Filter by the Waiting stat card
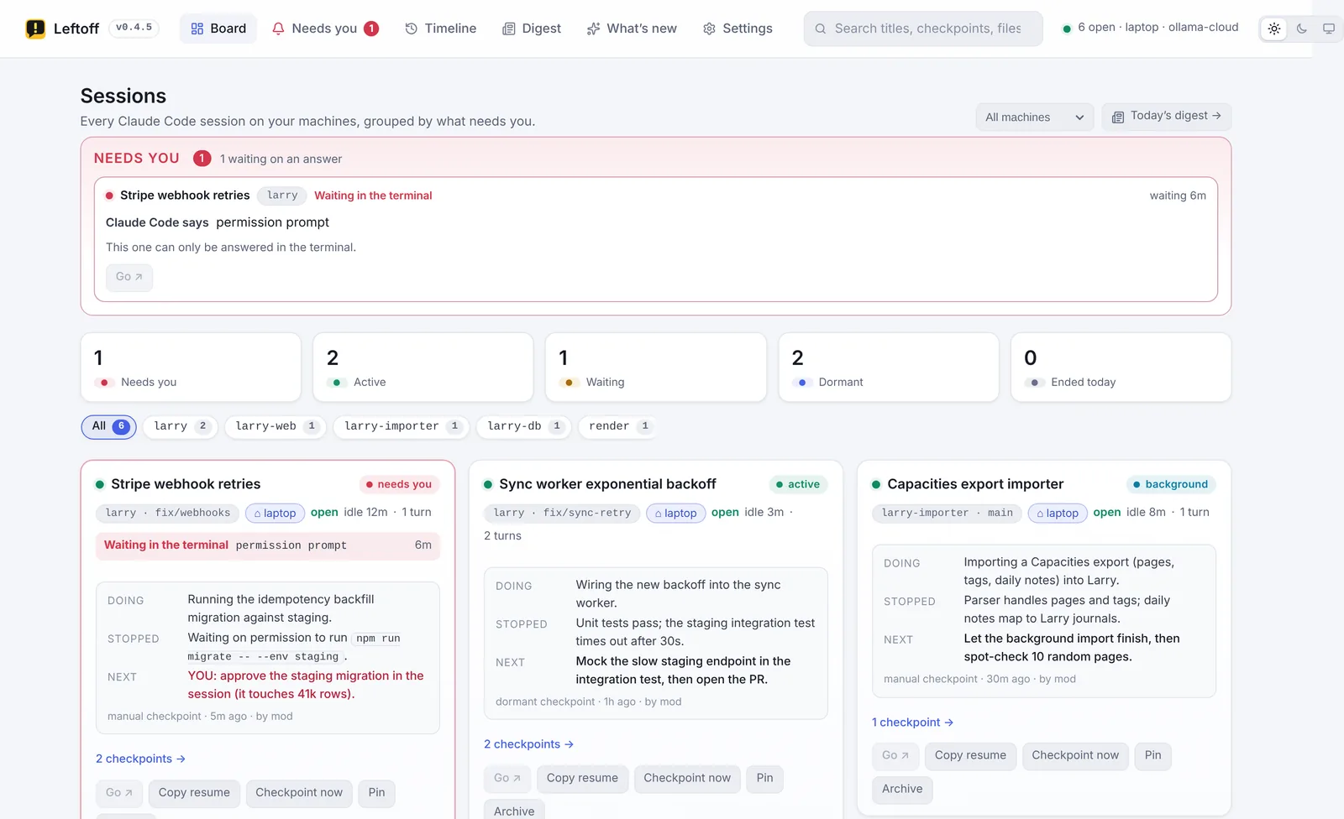The width and height of the screenshot is (1344, 819). [656, 368]
